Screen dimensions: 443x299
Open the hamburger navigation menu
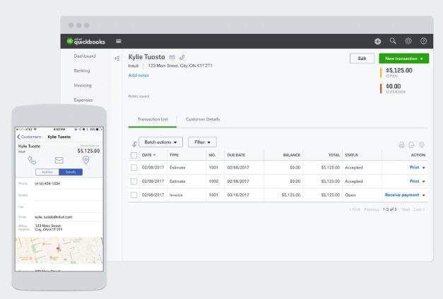pos(119,41)
